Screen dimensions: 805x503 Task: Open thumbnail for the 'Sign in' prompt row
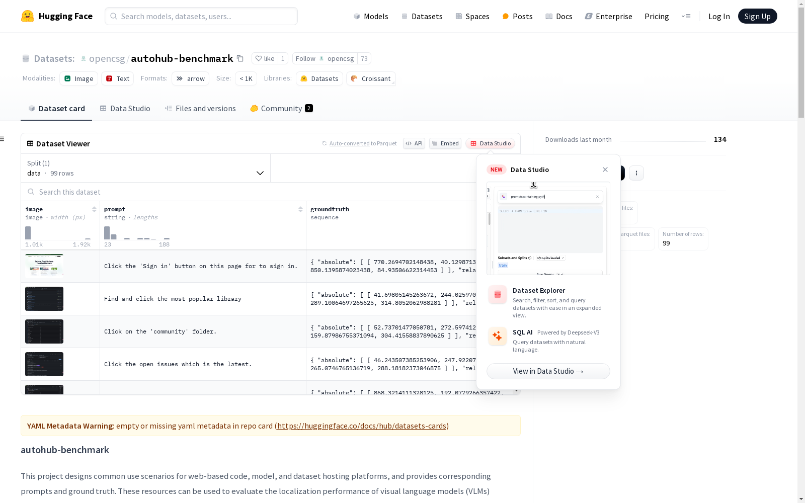(x=44, y=266)
